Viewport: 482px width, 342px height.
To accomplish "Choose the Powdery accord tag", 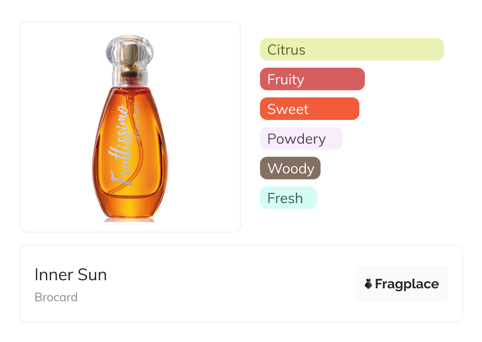I will tap(301, 139).
